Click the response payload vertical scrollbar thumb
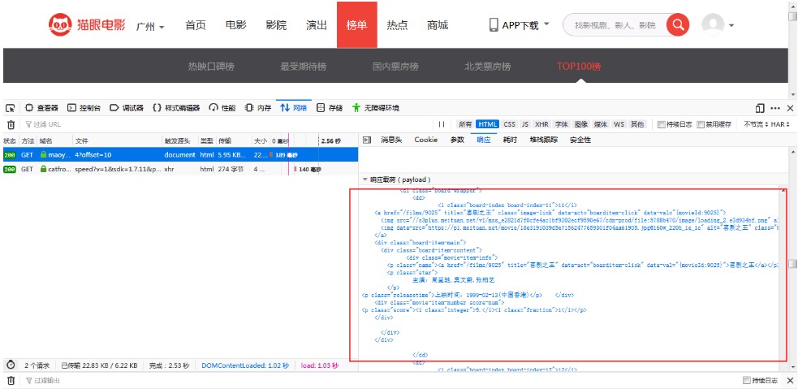Image resolution: width=798 pixels, height=389 pixels. 792,264
